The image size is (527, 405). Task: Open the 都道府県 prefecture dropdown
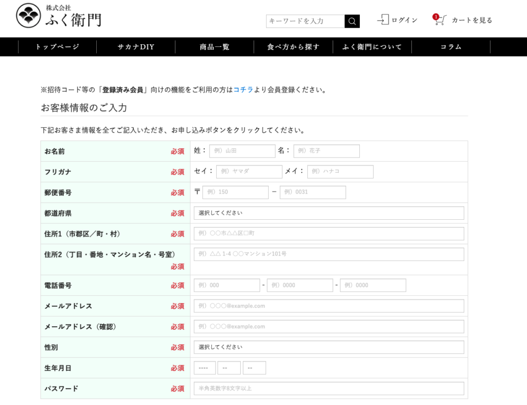coord(329,213)
